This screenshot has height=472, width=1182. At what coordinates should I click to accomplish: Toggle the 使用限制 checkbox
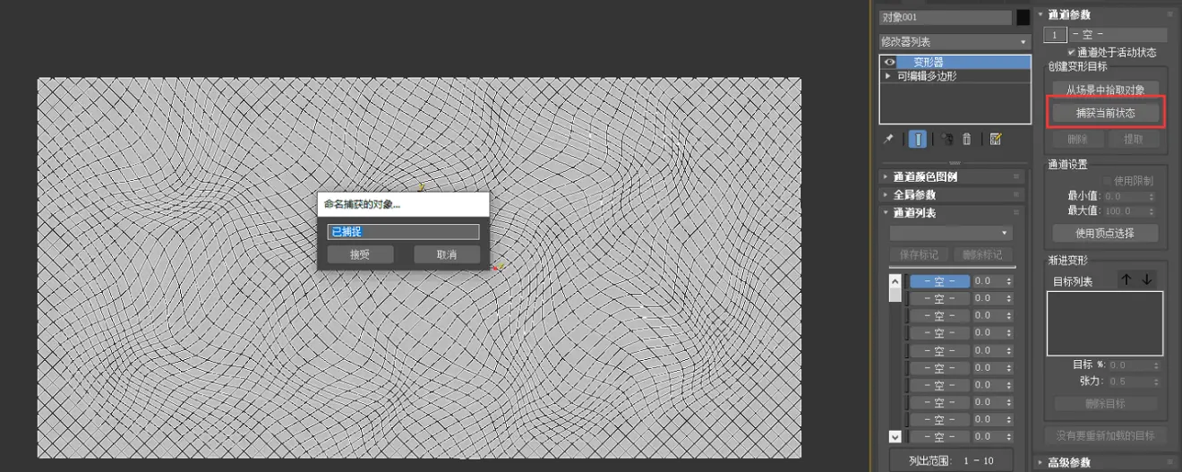(x=1107, y=180)
